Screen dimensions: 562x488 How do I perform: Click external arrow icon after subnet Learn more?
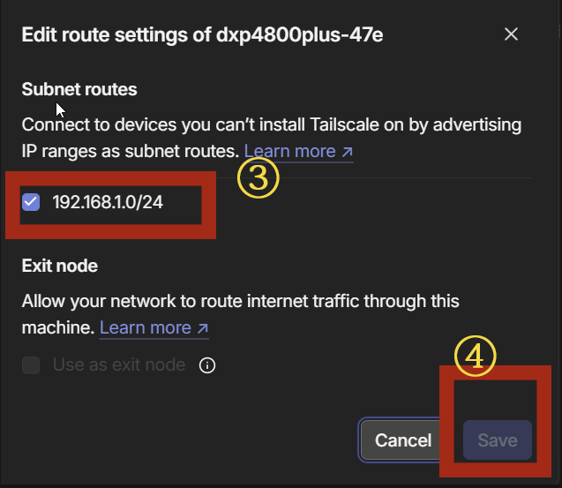[x=347, y=152]
